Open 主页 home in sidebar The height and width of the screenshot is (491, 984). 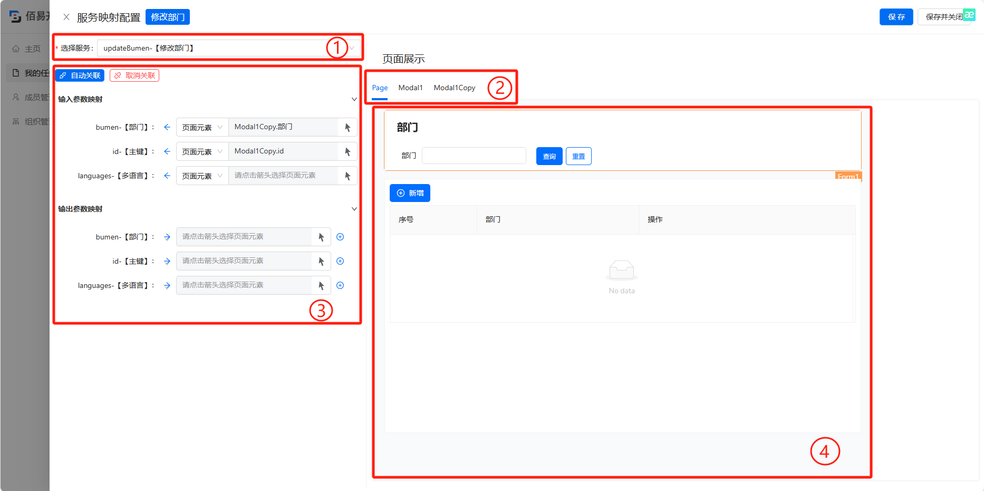[27, 49]
